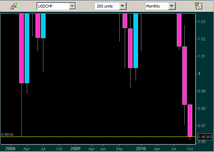
Task: Click the 0.96365 current price label
Action: click(x=205, y=137)
